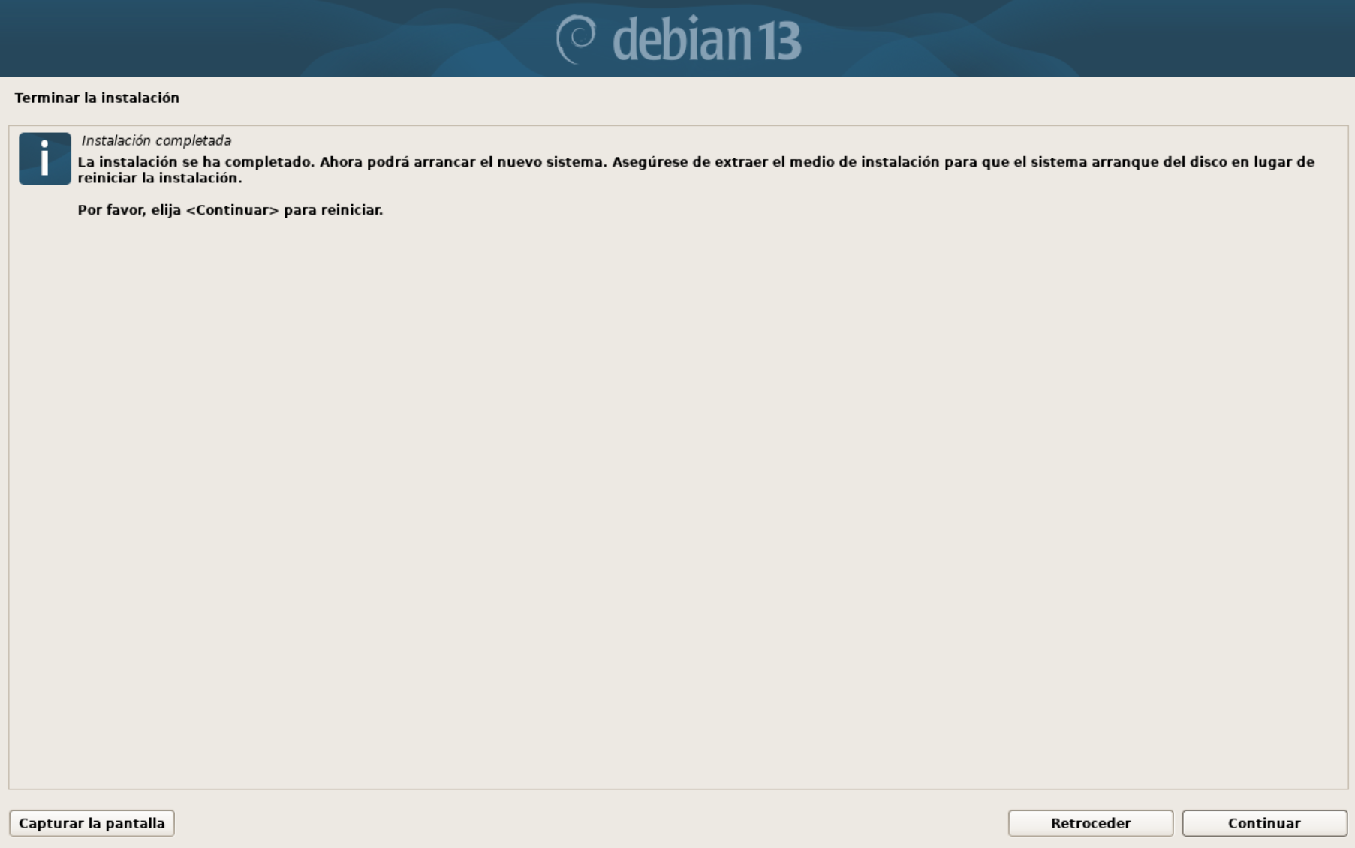Take a screenshot via Capturar la pantalla

tap(92, 823)
